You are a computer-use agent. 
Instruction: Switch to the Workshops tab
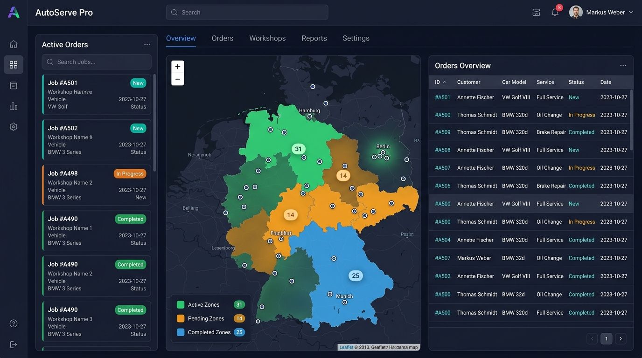[267, 38]
